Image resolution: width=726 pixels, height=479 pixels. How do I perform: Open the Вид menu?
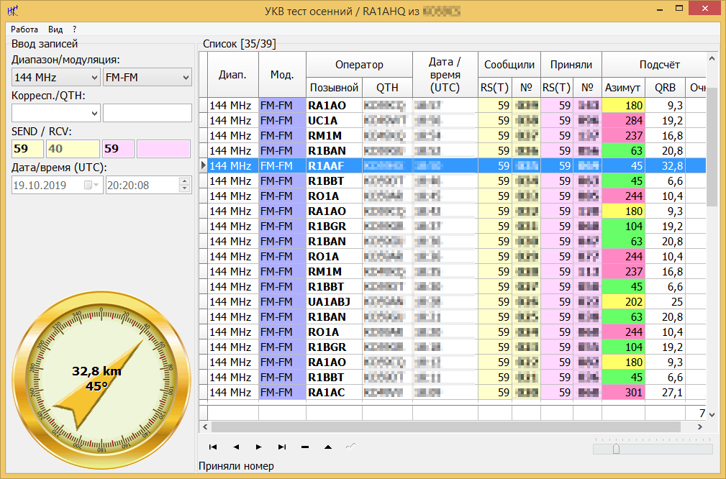coord(55,29)
